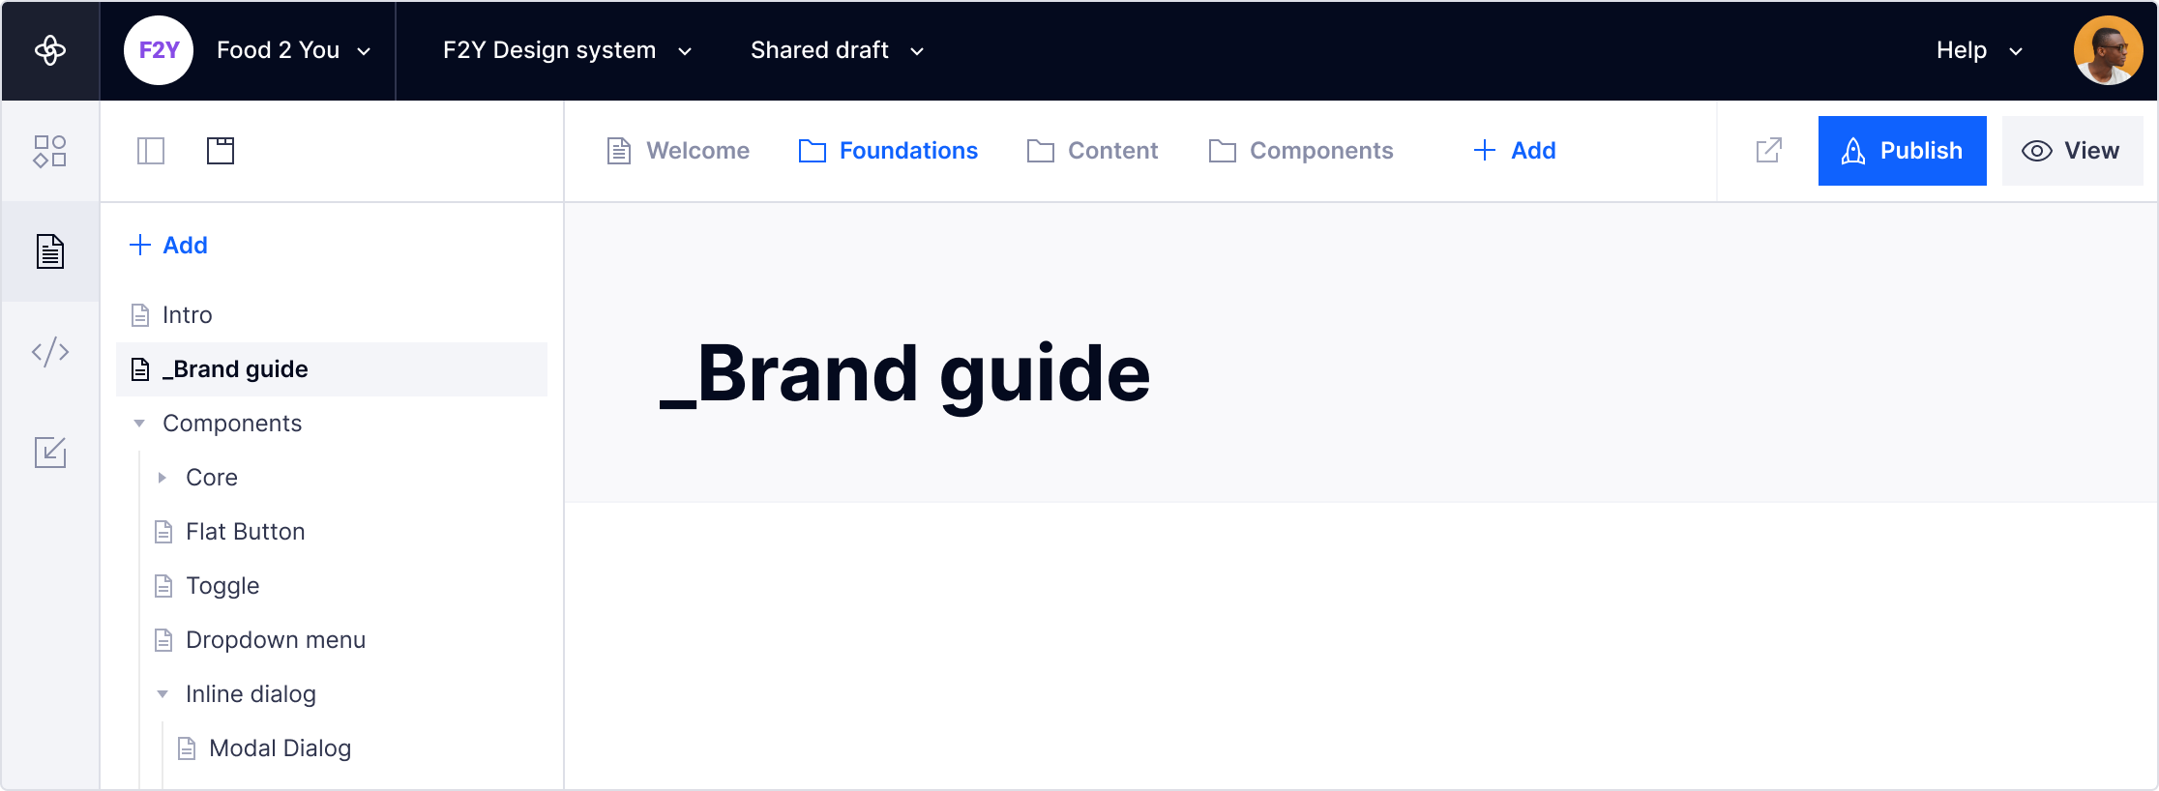Viewport: 2159px width, 791px height.
Task: Select the documentation page icon in left rail
Action: coord(50,251)
